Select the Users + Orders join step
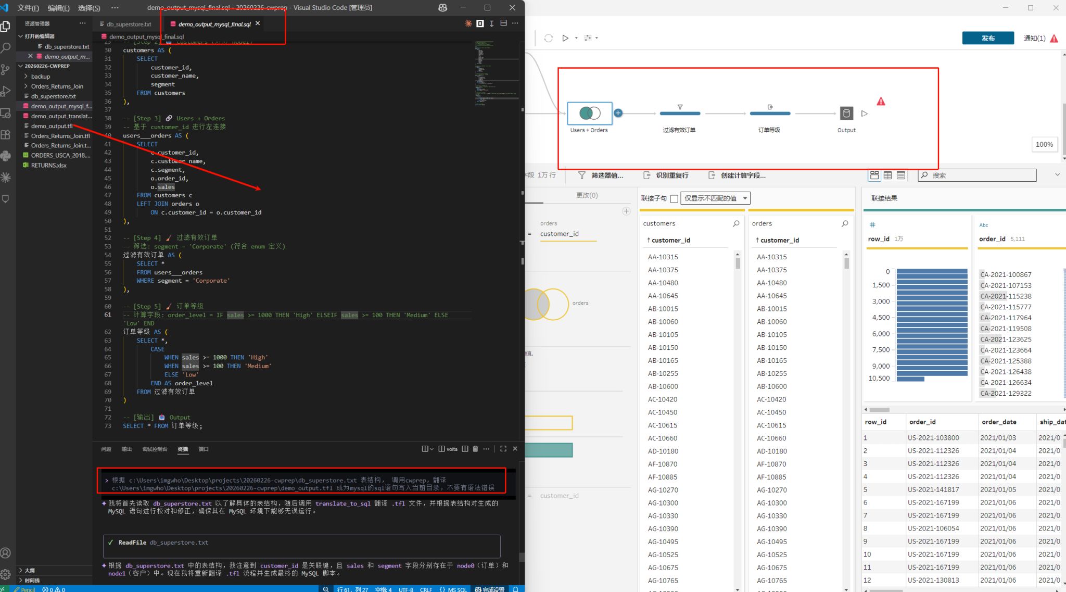Viewport: 1066px width, 592px height. [x=589, y=113]
